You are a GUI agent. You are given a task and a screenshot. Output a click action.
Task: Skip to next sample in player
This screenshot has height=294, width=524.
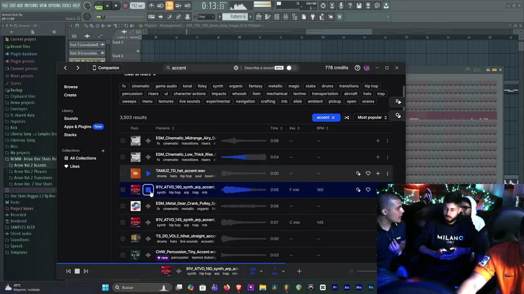pyautogui.click(x=86, y=271)
